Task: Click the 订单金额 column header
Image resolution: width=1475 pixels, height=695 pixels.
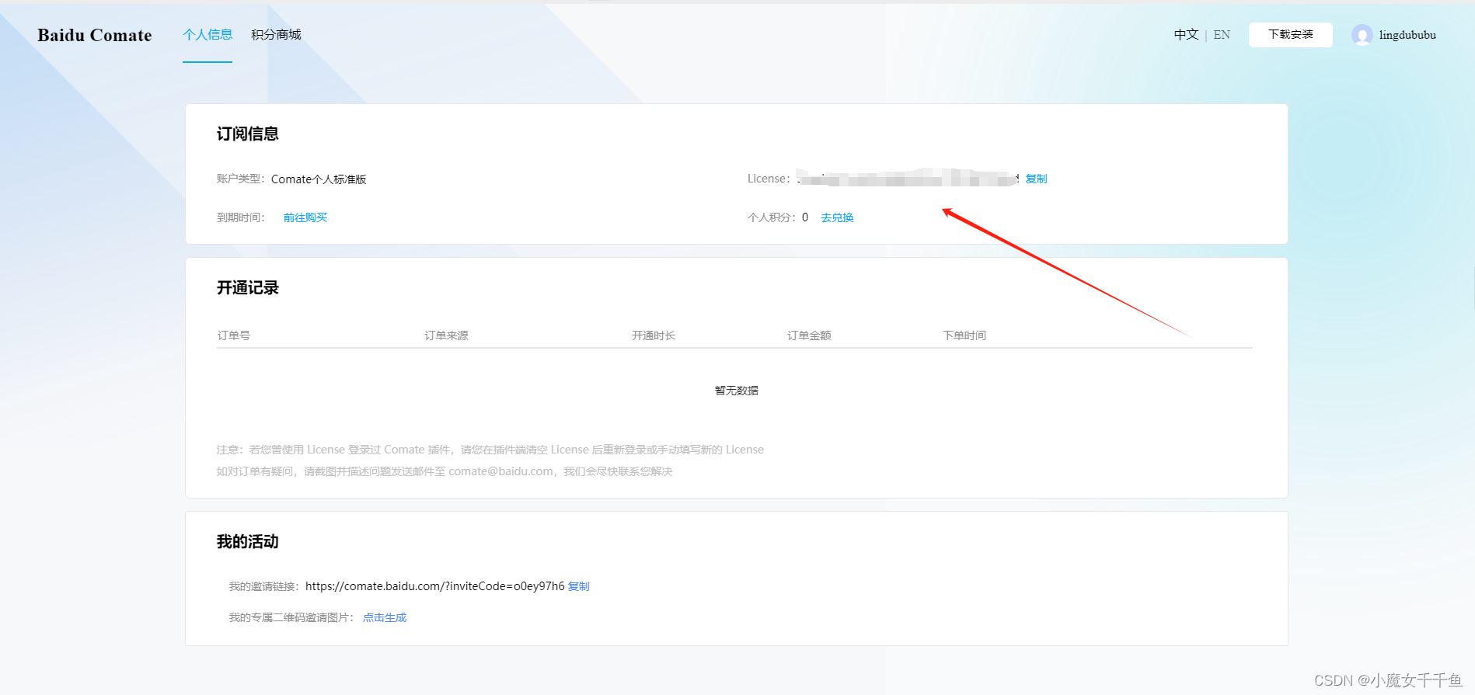Action: click(809, 335)
